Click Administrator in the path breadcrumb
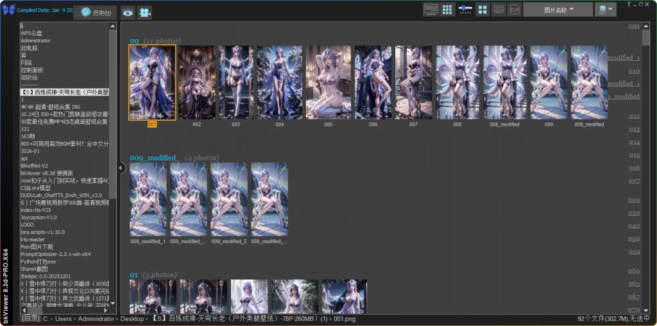Screen dimensions: 657x326 96,319
